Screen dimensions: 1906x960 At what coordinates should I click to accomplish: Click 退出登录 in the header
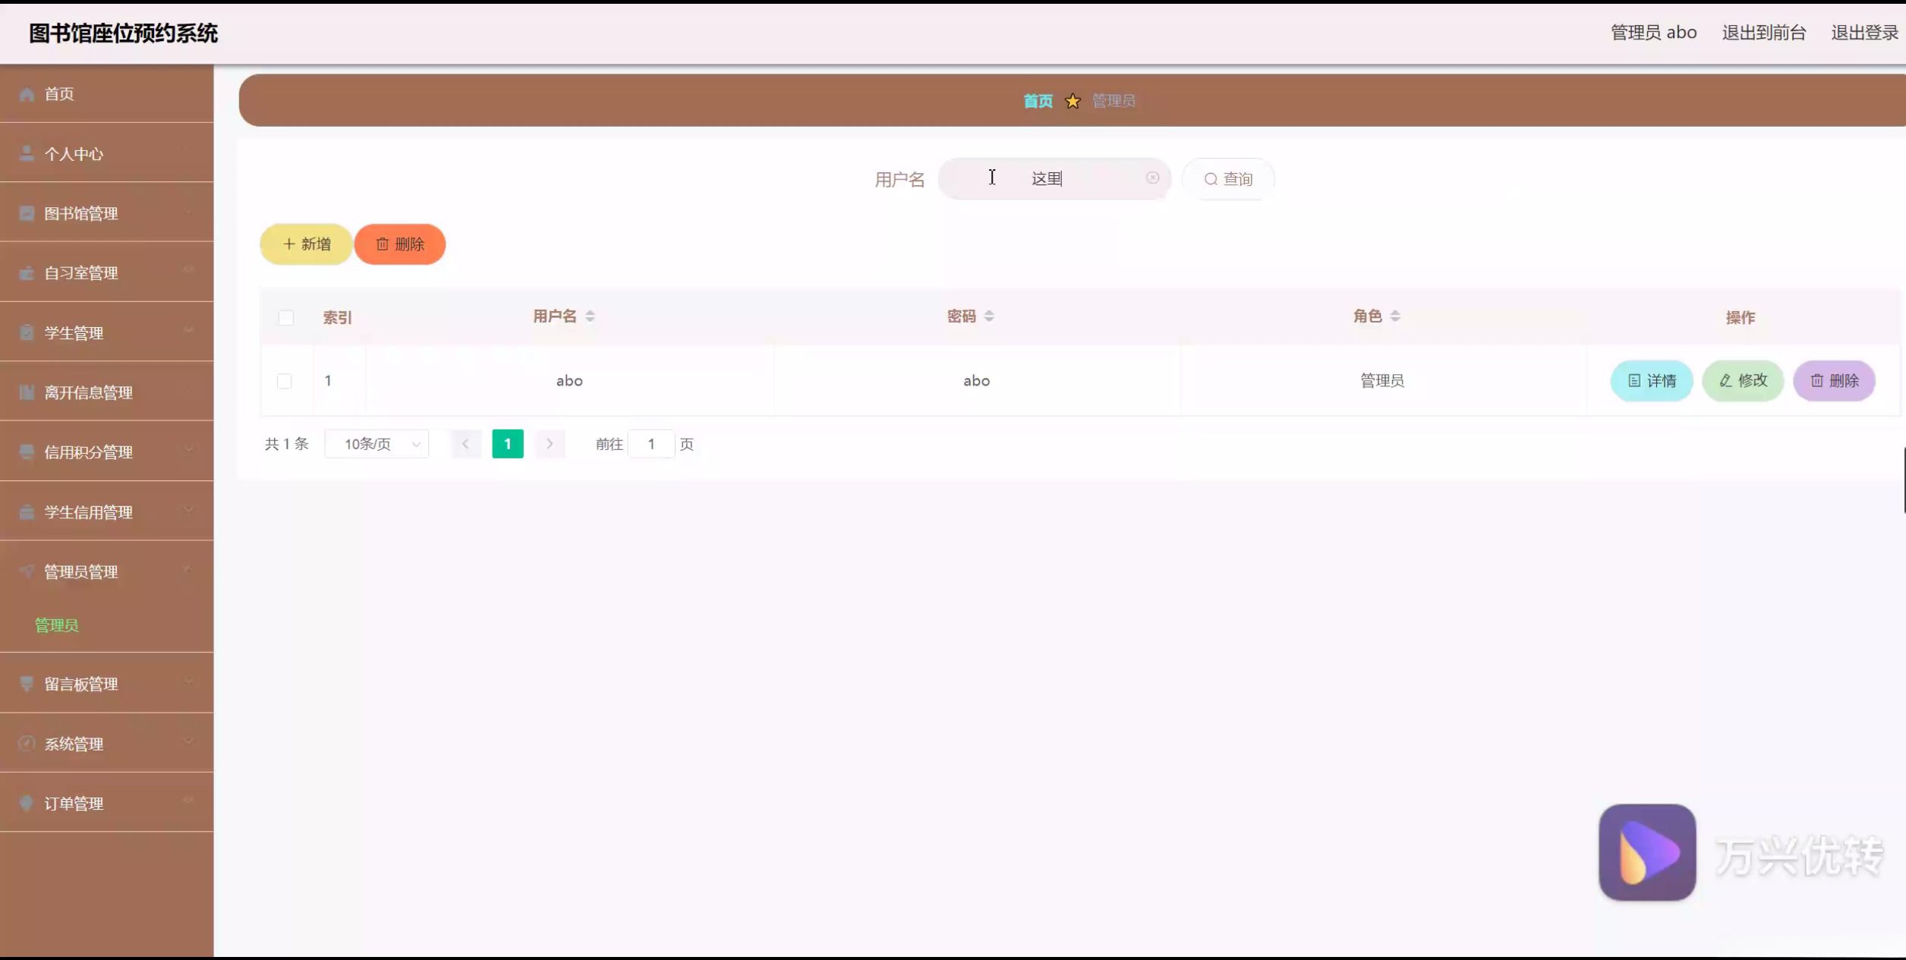point(1864,33)
